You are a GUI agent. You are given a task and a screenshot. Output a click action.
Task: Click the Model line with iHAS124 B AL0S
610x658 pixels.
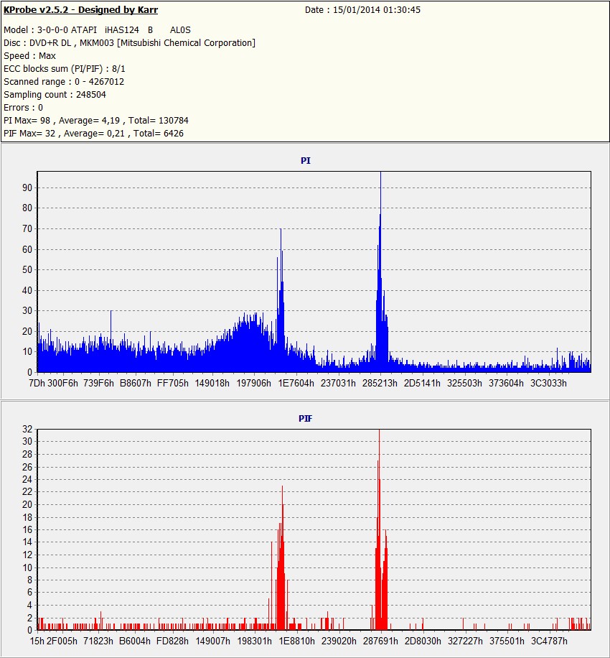pos(97,29)
